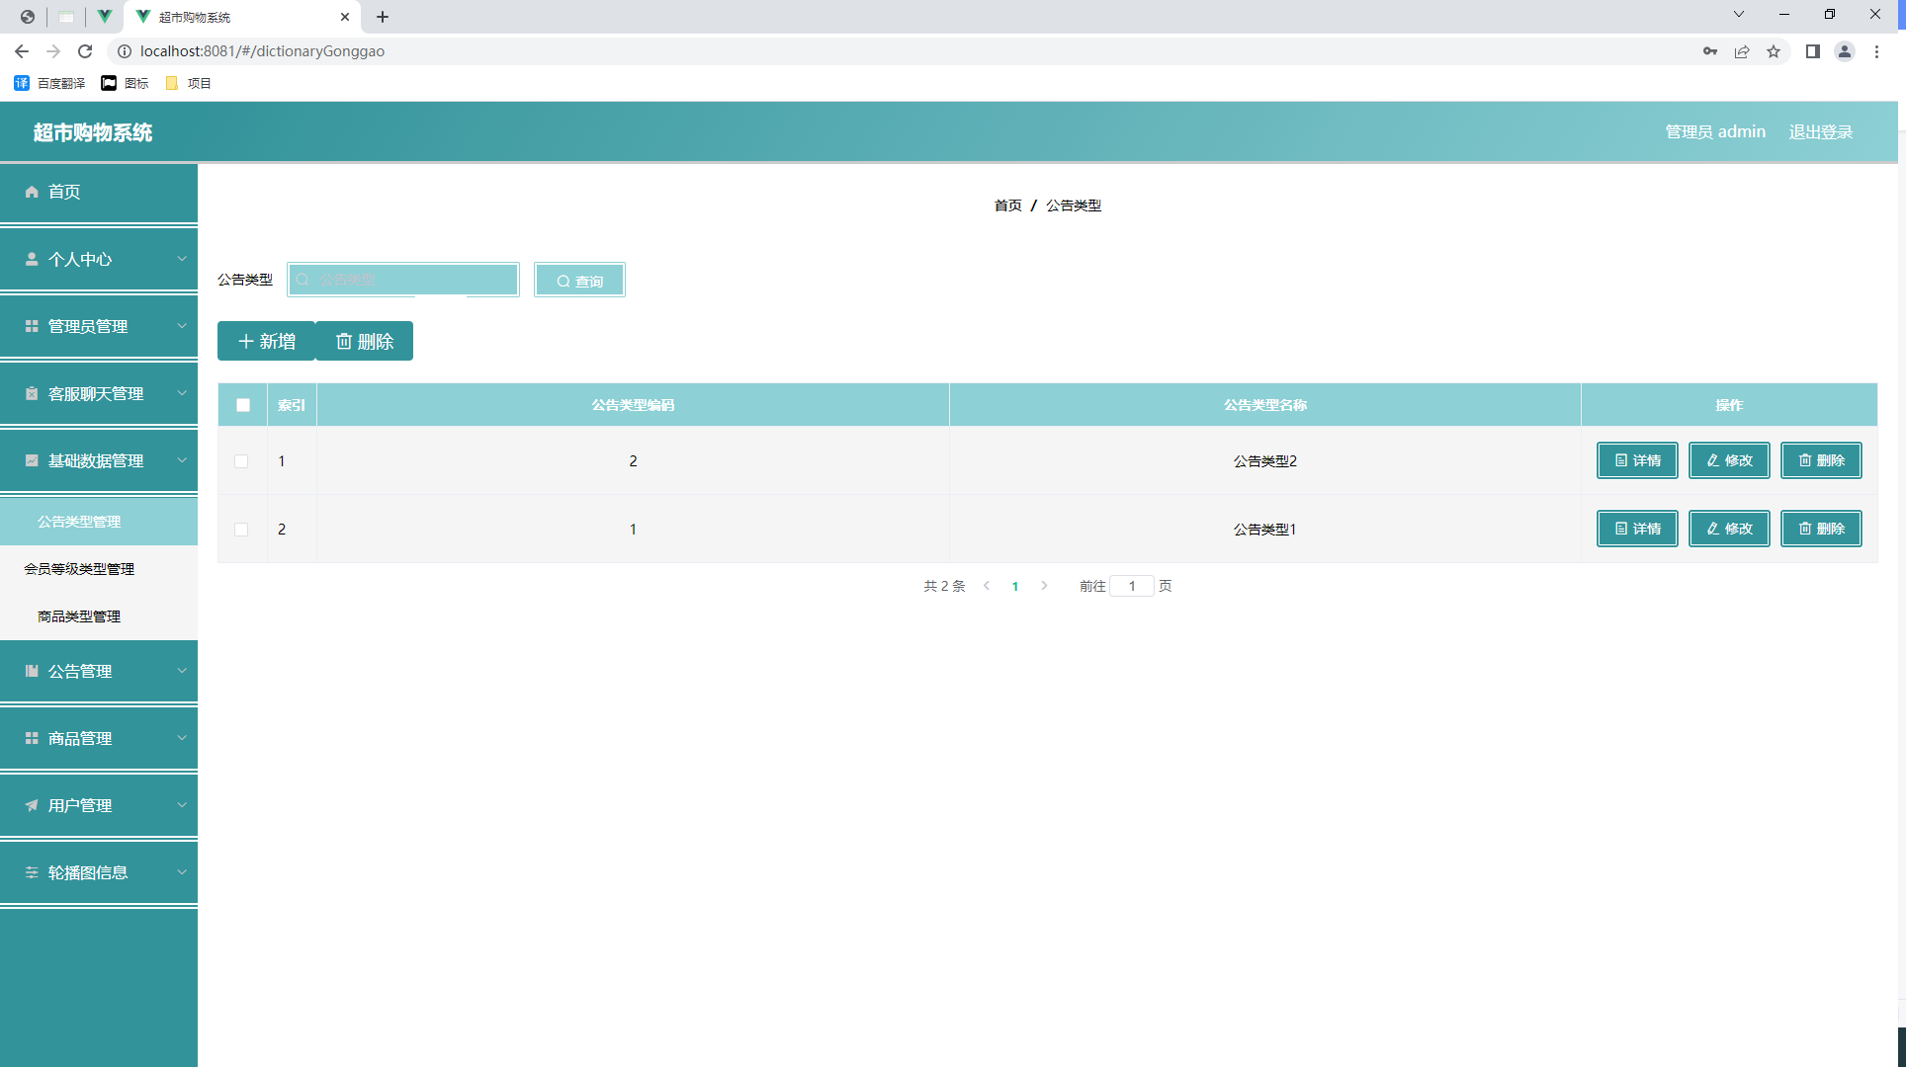The image size is (1906, 1067).
Task: Check the checkbox for 公告类型1 row
Action: pyautogui.click(x=242, y=529)
